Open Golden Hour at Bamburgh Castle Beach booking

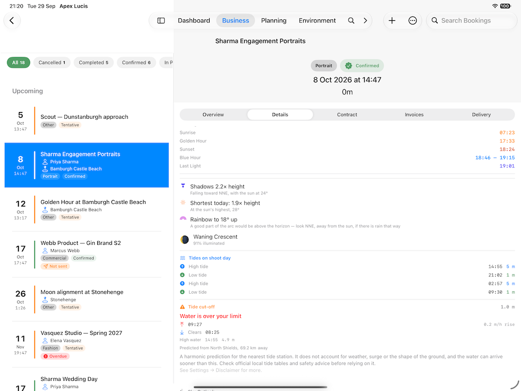point(86,209)
